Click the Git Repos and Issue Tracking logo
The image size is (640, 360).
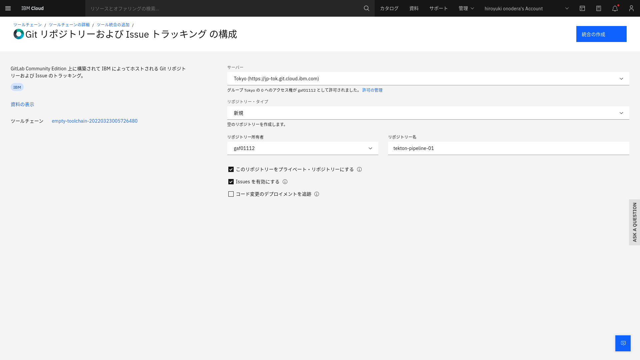[18, 34]
